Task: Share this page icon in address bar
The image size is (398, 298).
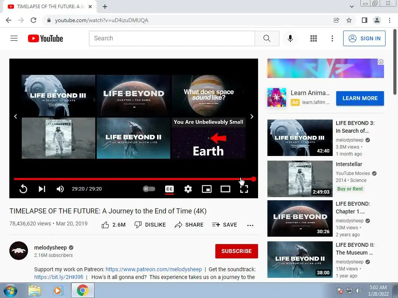Action: [336, 20]
